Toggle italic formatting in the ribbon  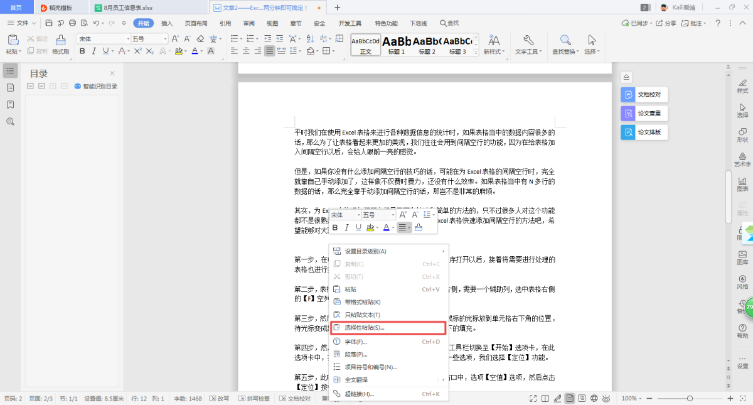(94, 51)
